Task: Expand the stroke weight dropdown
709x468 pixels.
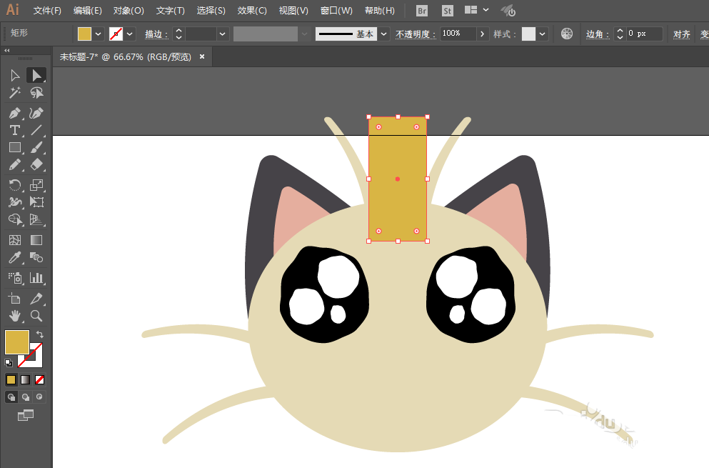Action: coord(223,34)
